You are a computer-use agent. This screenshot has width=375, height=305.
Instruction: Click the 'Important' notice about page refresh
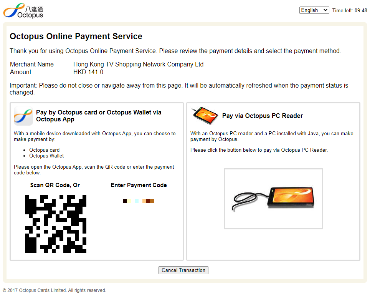179,89
